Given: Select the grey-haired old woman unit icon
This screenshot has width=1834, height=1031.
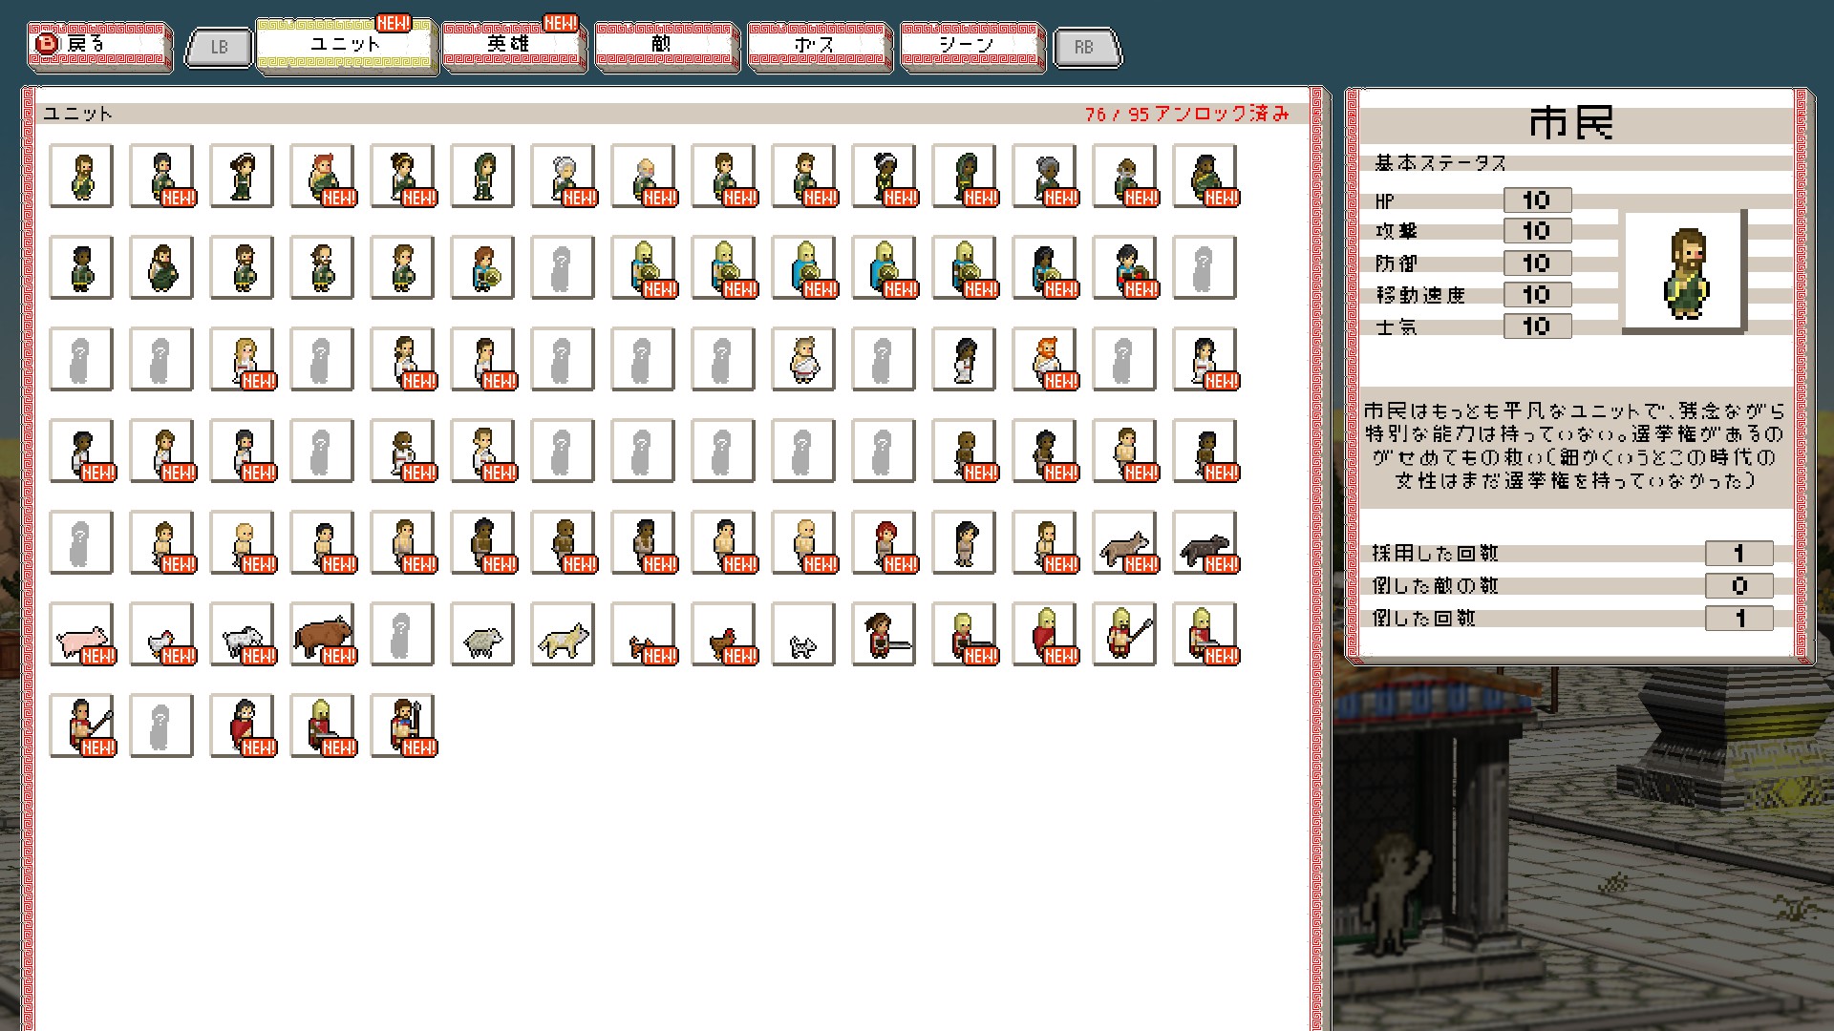Looking at the screenshot, I should click(x=562, y=176).
